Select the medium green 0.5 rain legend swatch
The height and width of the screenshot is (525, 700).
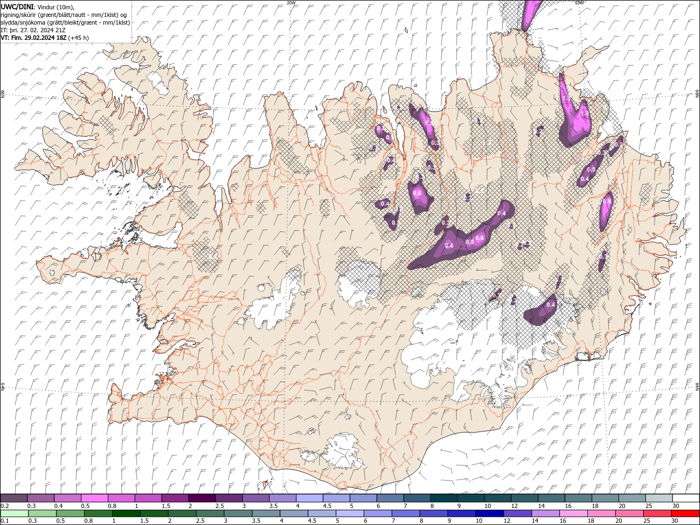71,514
